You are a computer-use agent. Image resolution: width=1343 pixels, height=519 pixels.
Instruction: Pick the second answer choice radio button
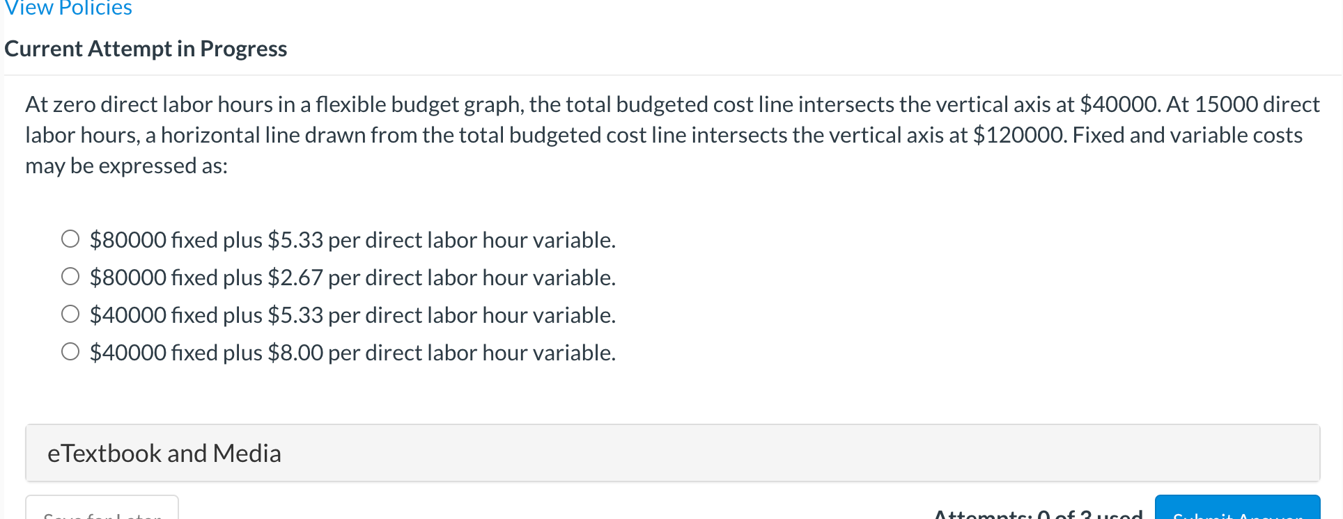(x=70, y=276)
